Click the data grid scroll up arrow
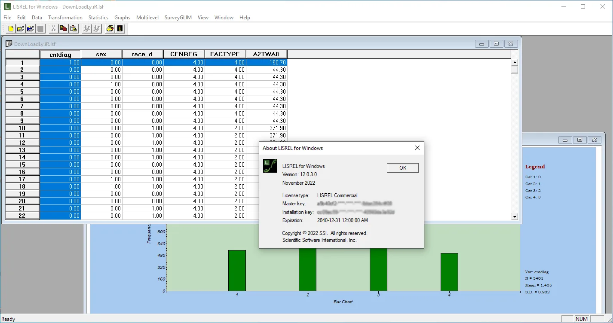The image size is (613, 323). click(515, 62)
